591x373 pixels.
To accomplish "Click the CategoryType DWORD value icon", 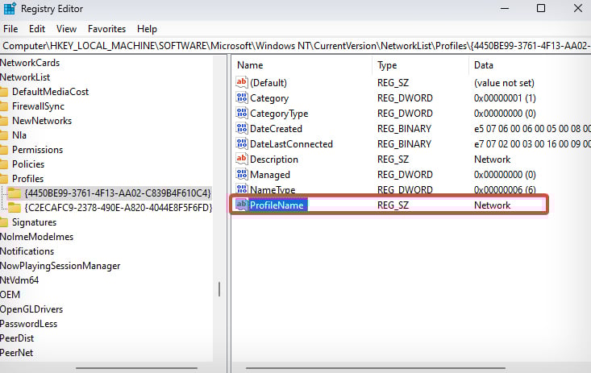I will click(242, 113).
